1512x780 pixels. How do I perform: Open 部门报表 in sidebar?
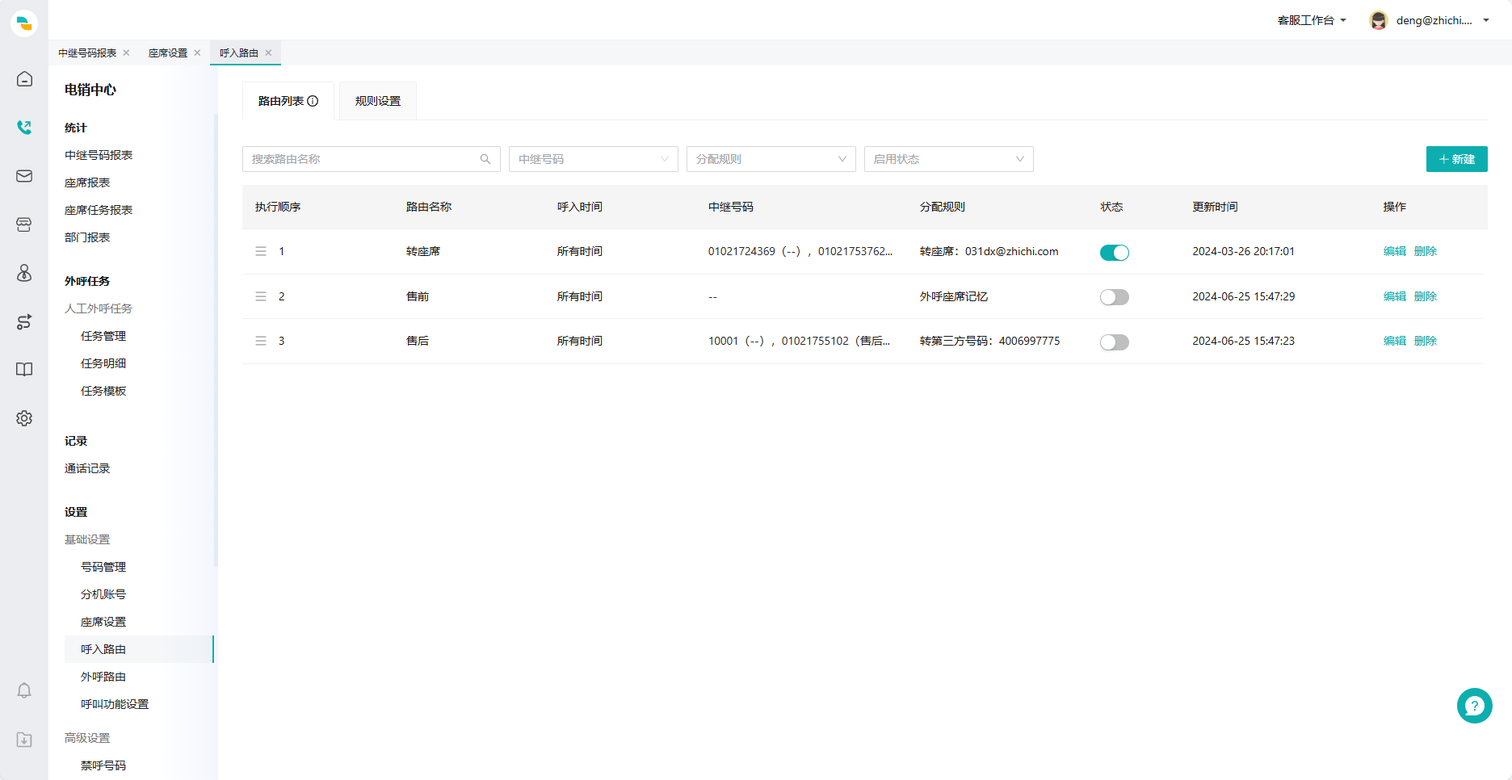point(87,237)
